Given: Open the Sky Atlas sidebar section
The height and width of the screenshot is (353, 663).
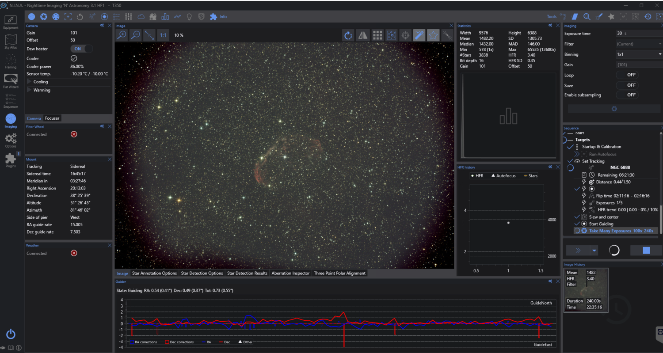Looking at the screenshot, I should tap(11, 42).
